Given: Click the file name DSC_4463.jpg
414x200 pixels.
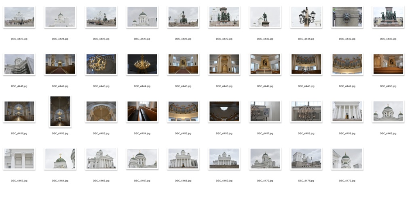Looking at the screenshot, I should 19,181.
